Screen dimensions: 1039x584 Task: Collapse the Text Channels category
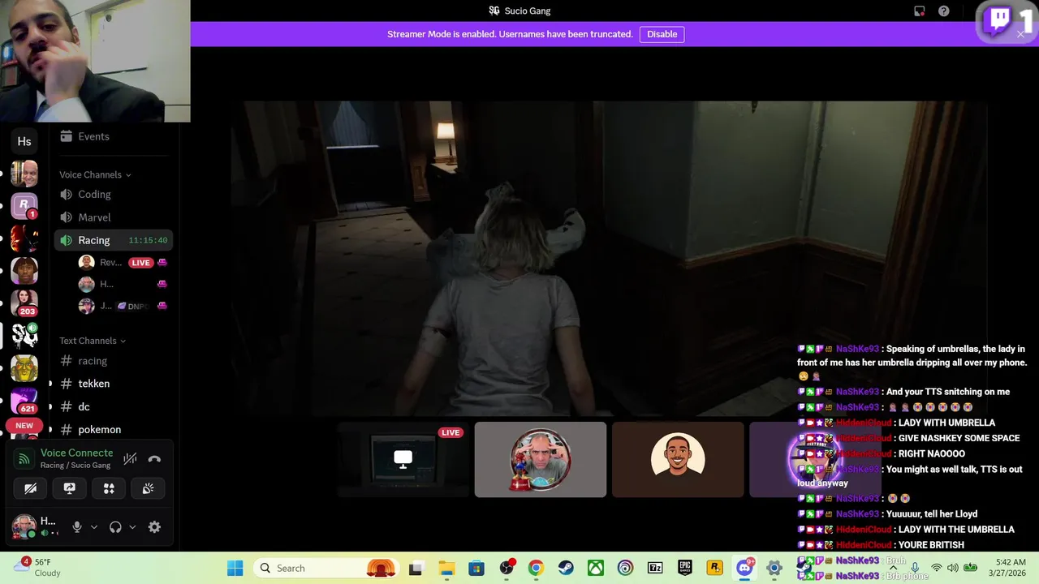[93, 341]
